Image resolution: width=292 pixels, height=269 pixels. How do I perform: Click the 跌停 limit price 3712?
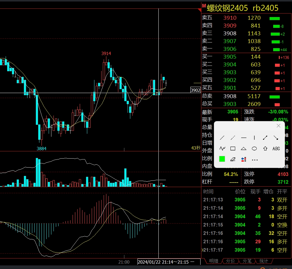pyautogui.click(x=283, y=182)
